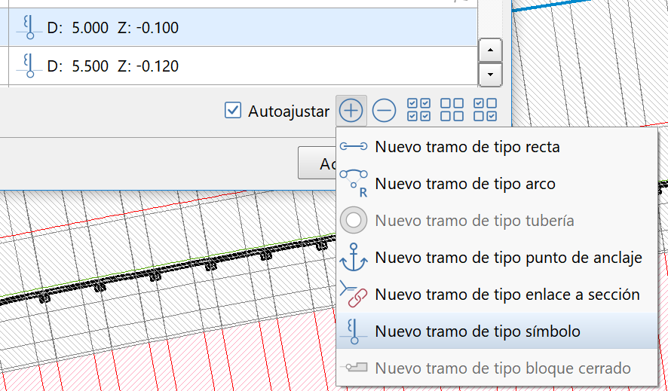The width and height of the screenshot is (668, 391).
Task: Select row D: 5.000 Z: -0.100
Action: pyautogui.click(x=241, y=28)
